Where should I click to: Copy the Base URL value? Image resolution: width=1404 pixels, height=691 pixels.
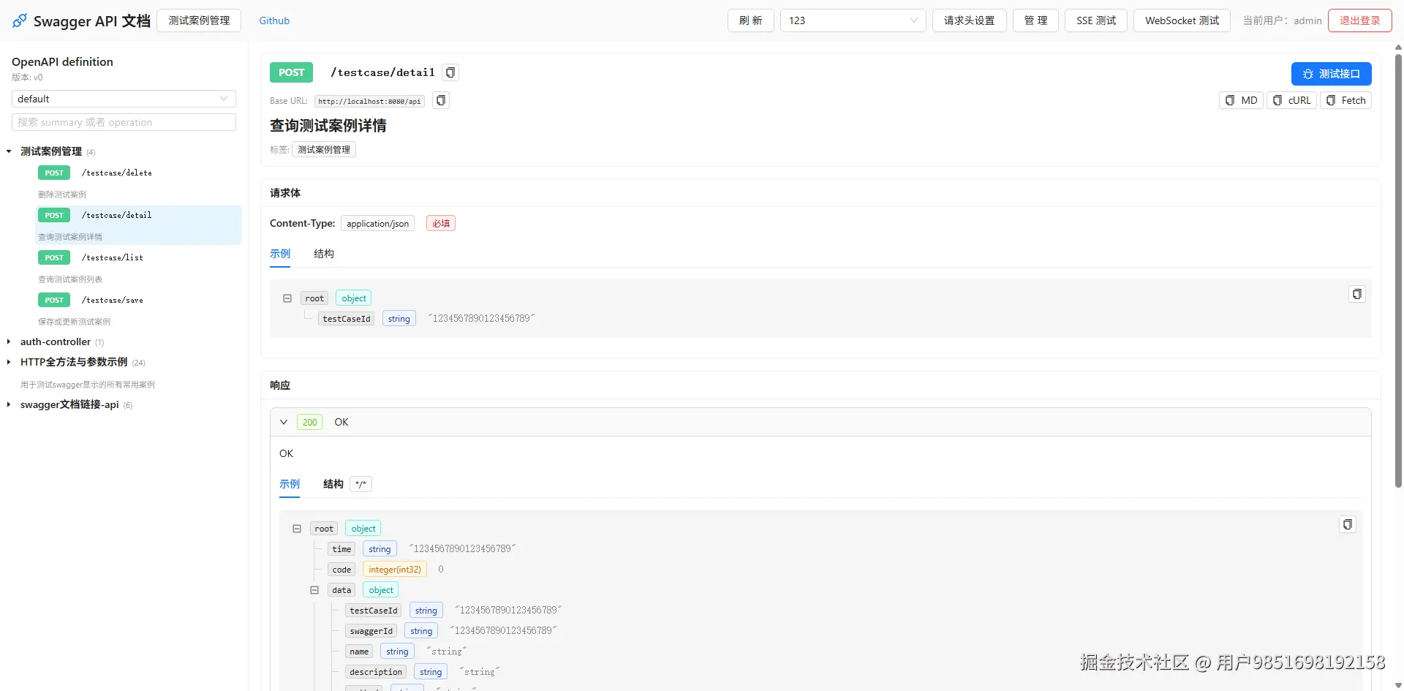pos(440,100)
